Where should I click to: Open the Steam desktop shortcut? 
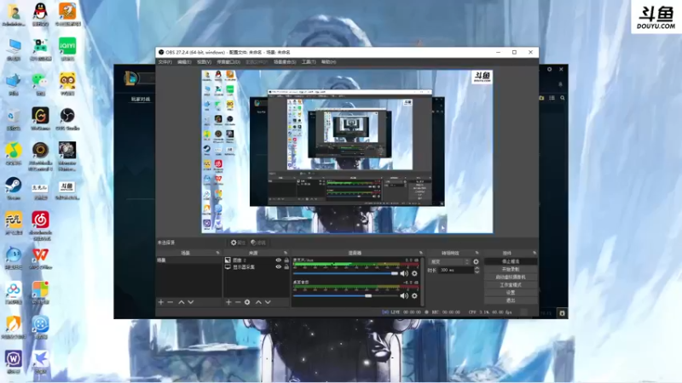pyautogui.click(x=14, y=188)
